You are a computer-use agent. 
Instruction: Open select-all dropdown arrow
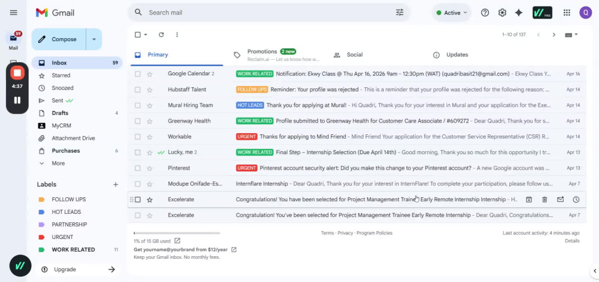146,35
